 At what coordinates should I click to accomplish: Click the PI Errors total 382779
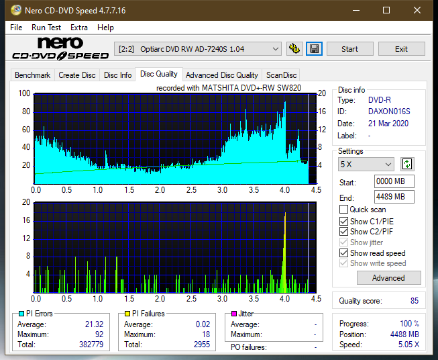click(91, 344)
